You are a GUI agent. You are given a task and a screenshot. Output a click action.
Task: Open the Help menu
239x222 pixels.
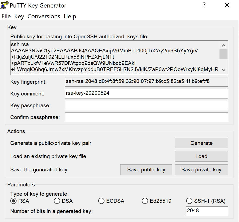[70, 16]
